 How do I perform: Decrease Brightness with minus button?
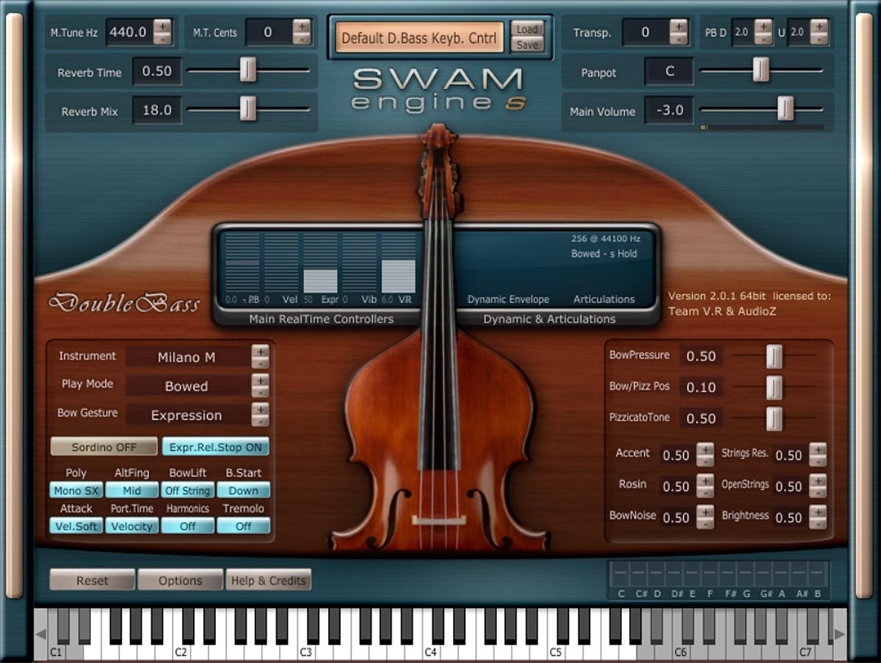(818, 523)
